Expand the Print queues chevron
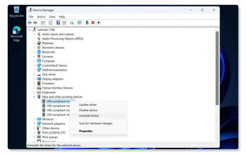Screen dimensions: 246x154 [34, 137]
